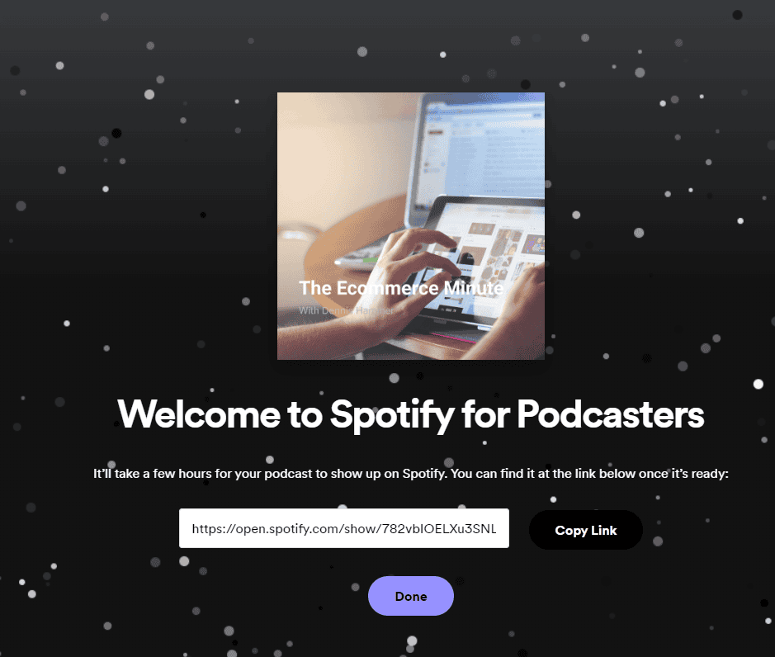Click the "It'll take a few hours" message
This screenshot has width=775, height=657.
[411, 474]
